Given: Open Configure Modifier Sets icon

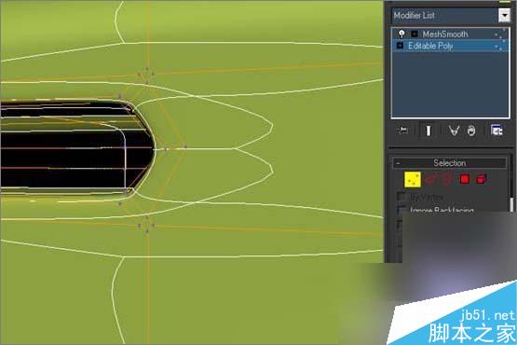Looking at the screenshot, I should pyautogui.click(x=497, y=131).
